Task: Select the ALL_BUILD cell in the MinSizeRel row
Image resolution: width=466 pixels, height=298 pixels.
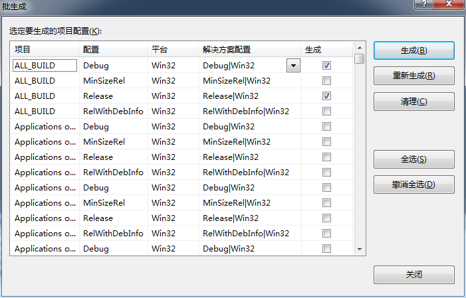Action: pos(45,81)
